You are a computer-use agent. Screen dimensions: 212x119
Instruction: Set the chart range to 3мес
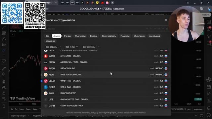(x=28, y=109)
